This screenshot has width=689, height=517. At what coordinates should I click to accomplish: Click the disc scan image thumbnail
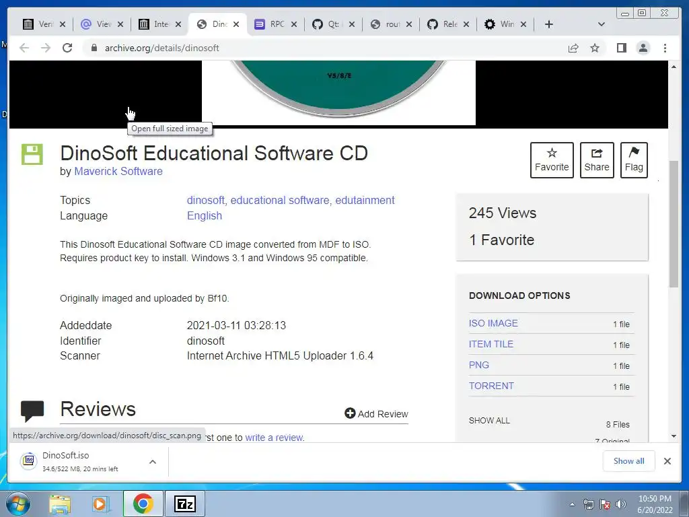[x=338, y=93]
